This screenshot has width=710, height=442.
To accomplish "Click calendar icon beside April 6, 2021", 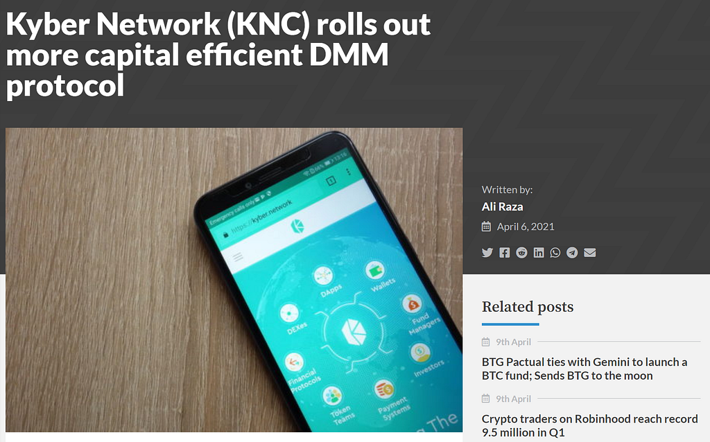I will tap(486, 227).
